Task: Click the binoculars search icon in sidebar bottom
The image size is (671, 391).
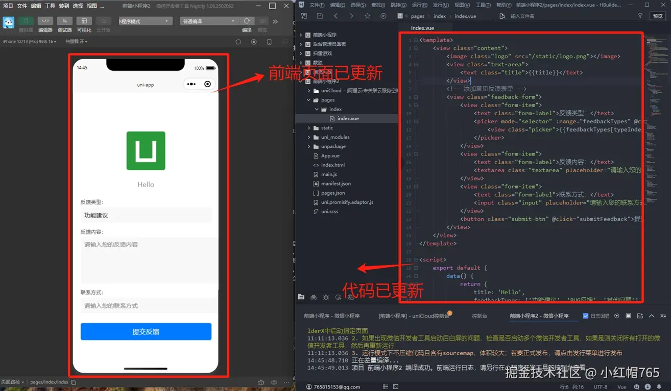Action: point(314,297)
